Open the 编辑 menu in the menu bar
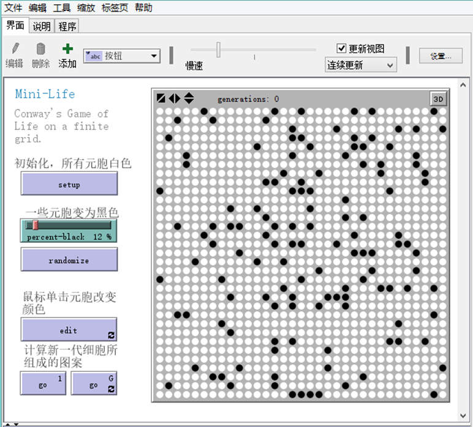The height and width of the screenshot is (427, 473). (x=38, y=7)
